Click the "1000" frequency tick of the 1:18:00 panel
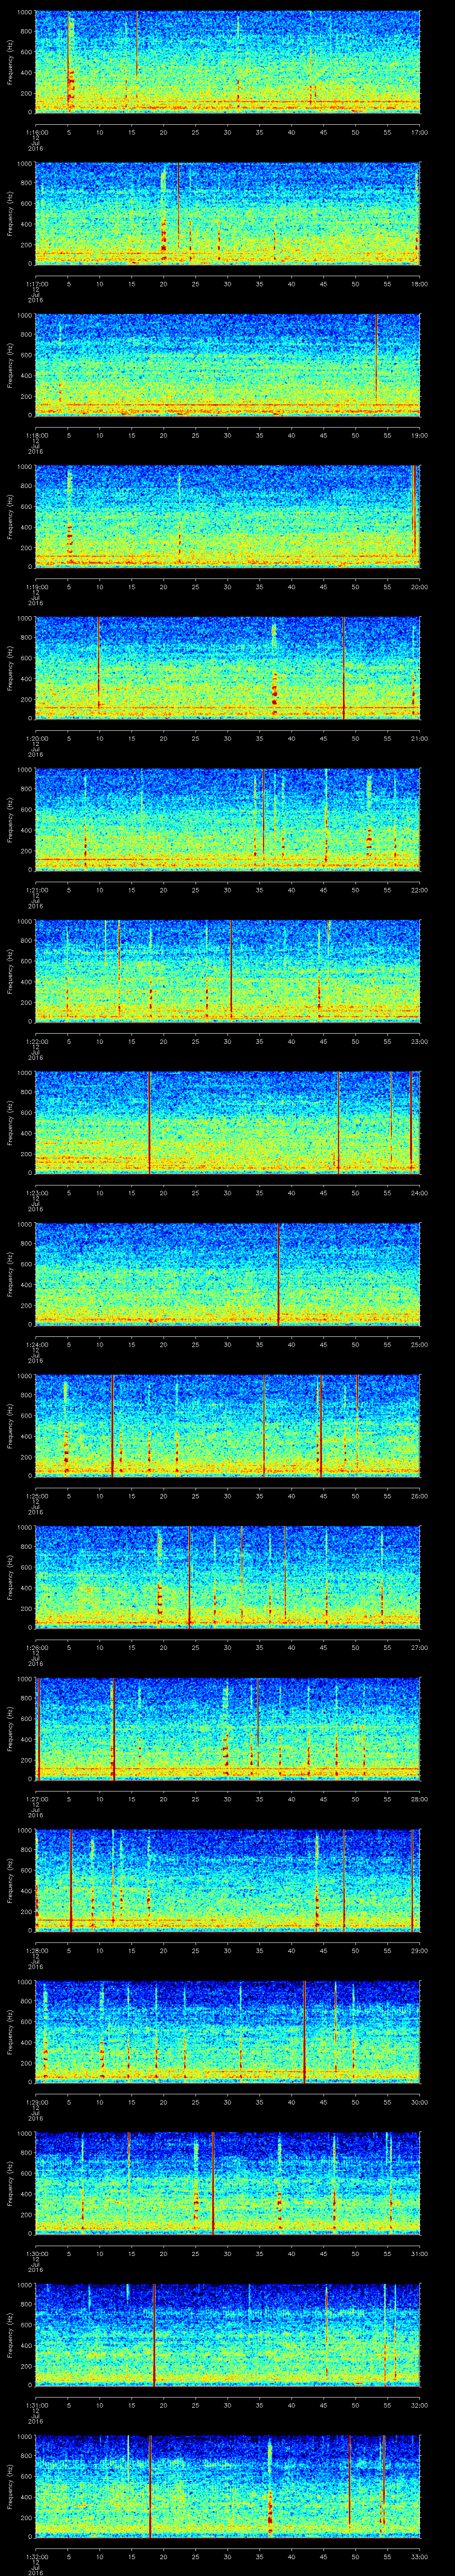This screenshot has height=2576, width=455. click(x=25, y=316)
